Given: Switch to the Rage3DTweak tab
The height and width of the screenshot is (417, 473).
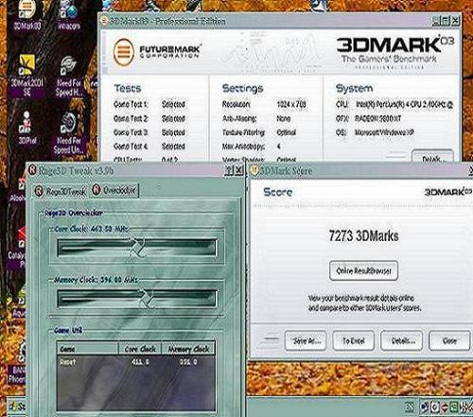Looking at the screenshot, I should click(x=61, y=191).
